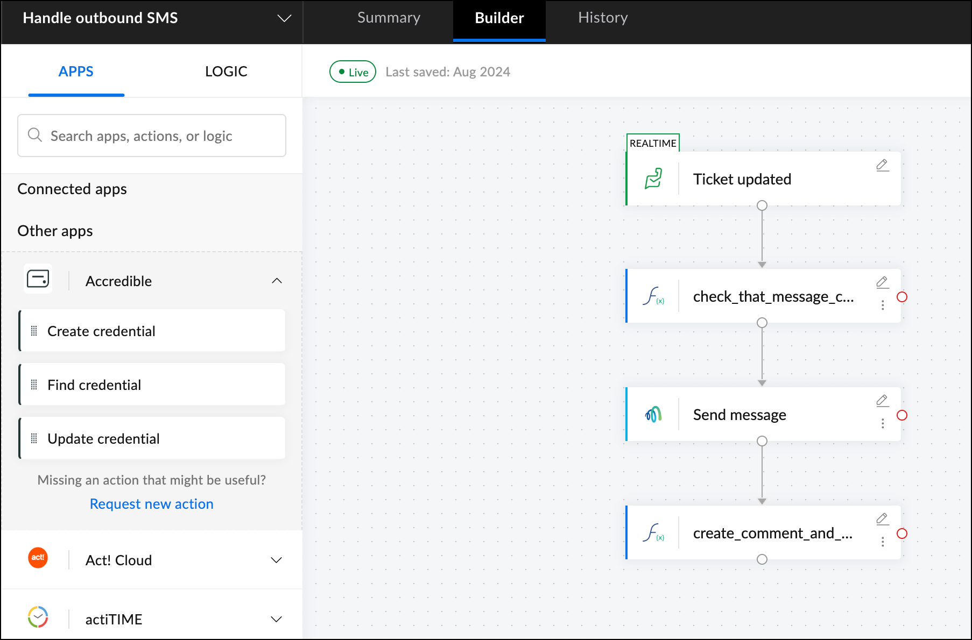Image resolution: width=972 pixels, height=640 pixels.
Task: Click output connector below check_that_message step
Action: 762,323
